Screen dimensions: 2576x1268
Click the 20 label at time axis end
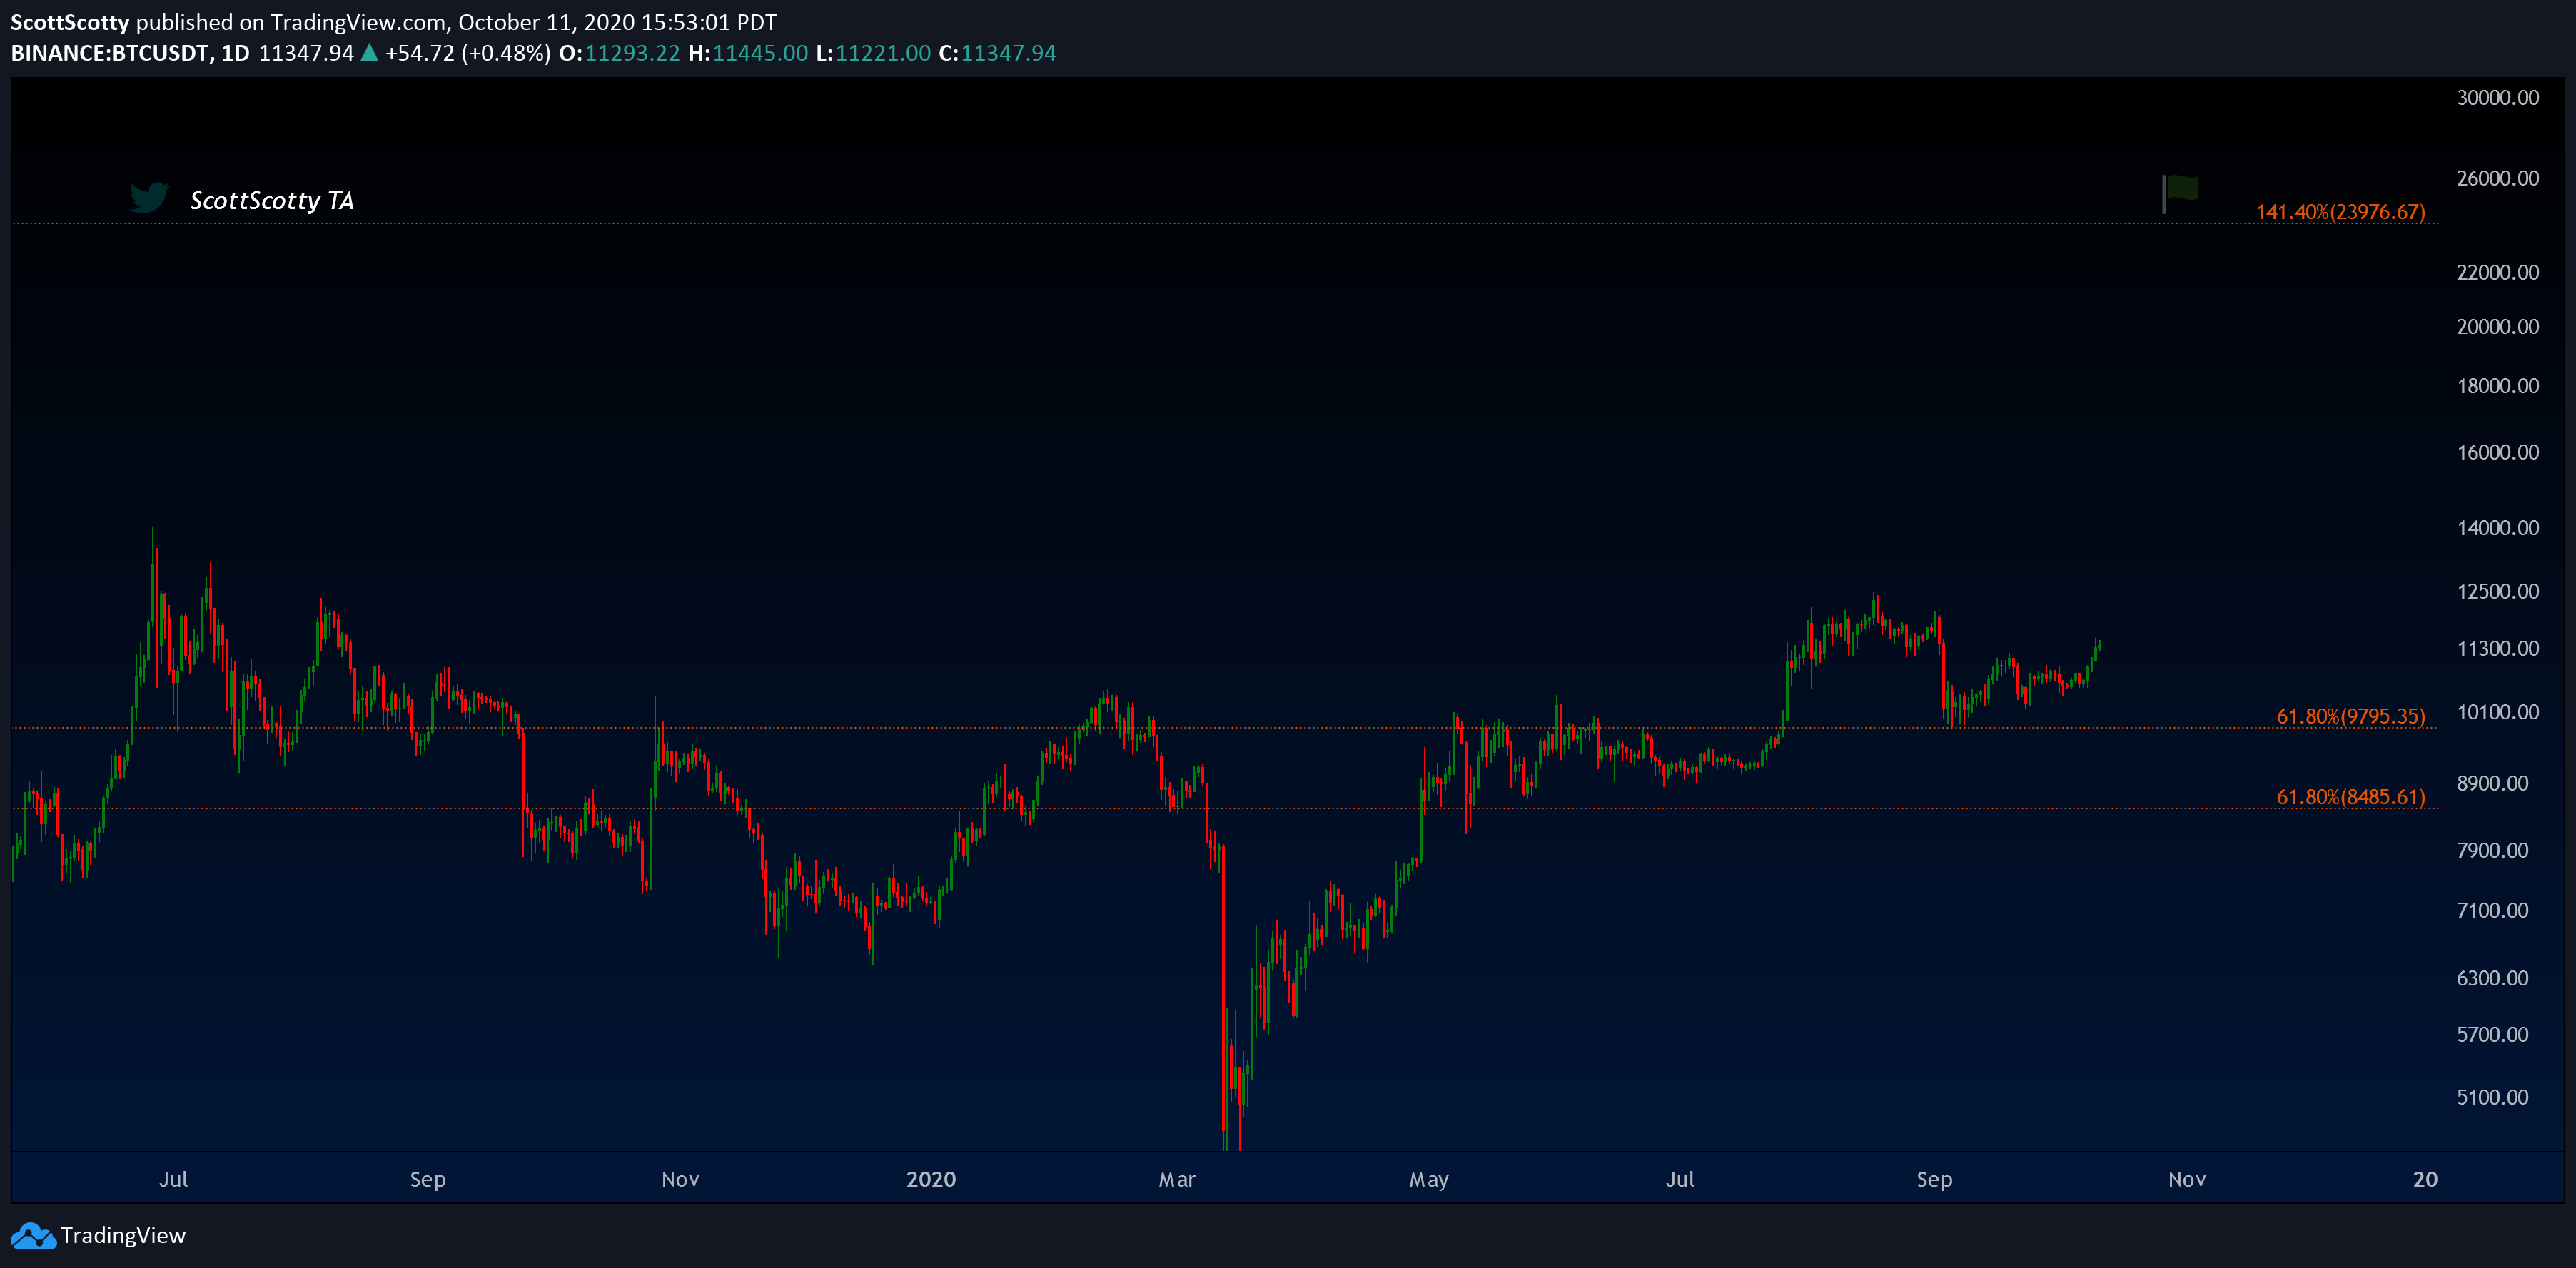pyautogui.click(x=2425, y=1179)
